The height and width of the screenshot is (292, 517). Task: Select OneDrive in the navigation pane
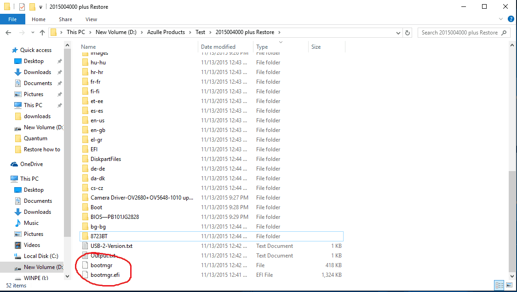point(31,164)
